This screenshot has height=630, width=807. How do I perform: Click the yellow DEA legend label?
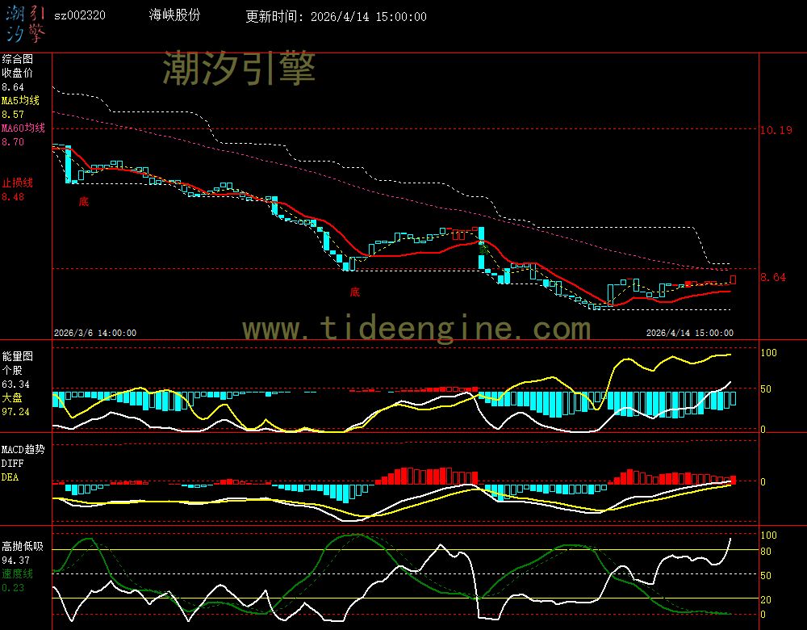click(x=10, y=477)
